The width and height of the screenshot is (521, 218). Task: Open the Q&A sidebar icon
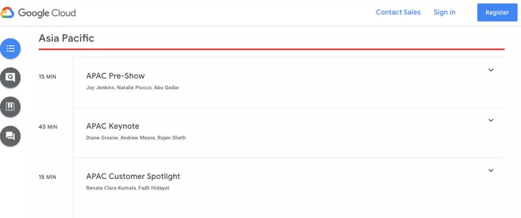point(10,78)
